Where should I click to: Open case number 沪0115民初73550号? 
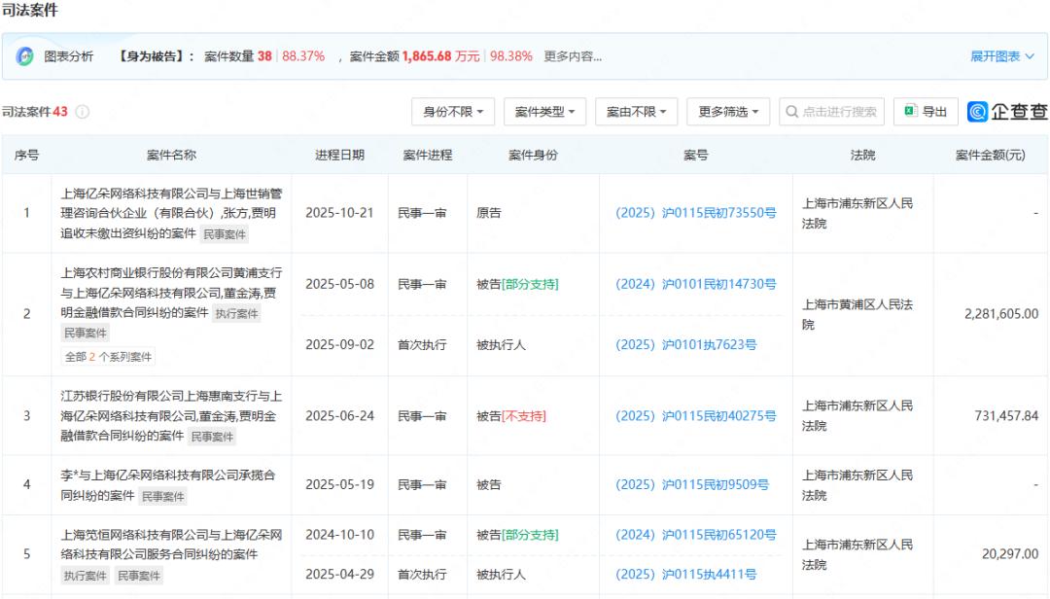tap(696, 213)
